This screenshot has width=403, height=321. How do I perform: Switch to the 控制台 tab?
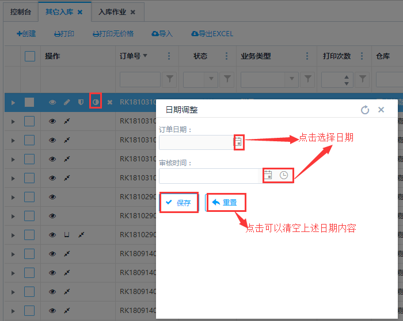point(20,11)
